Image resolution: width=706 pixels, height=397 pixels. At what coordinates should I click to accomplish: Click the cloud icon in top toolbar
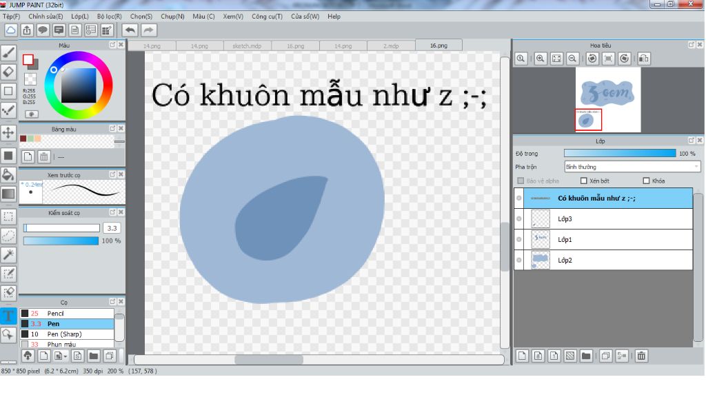[11, 30]
